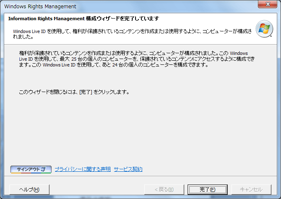This screenshot has height=199, width=281.
Task: Click the Windows logo icon in header
Action: pyautogui.click(x=264, y=29)
